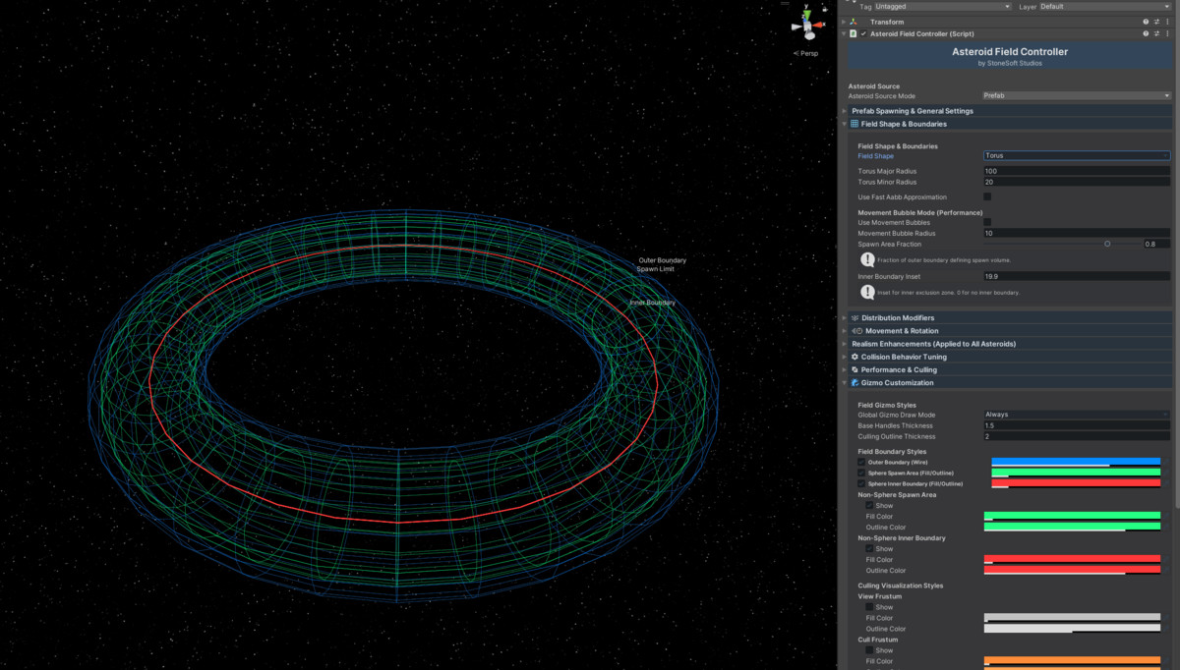Expand Distribution Modifiers section
This screenshot has height=670, width=1180.
click(845, 318)
